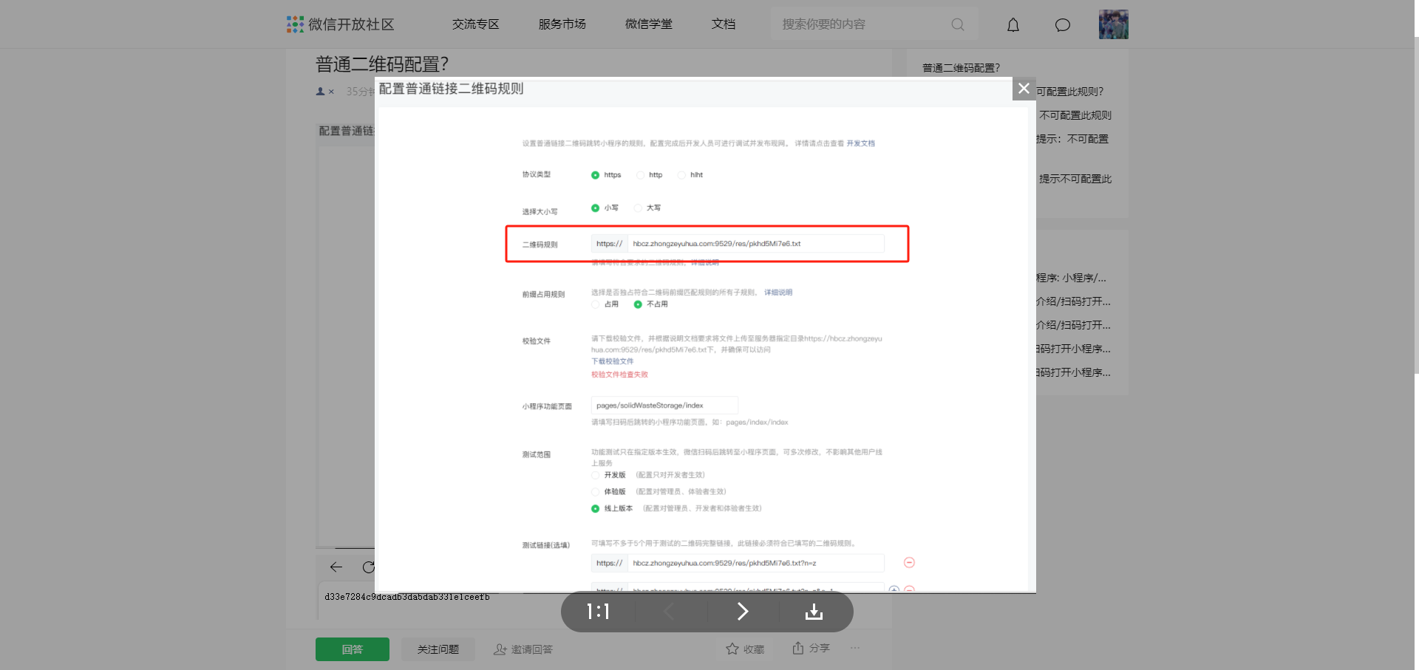Click the star icon beside 收藏
The image size is (1419, 670).
pyautogui.click(x=732, y=649)
